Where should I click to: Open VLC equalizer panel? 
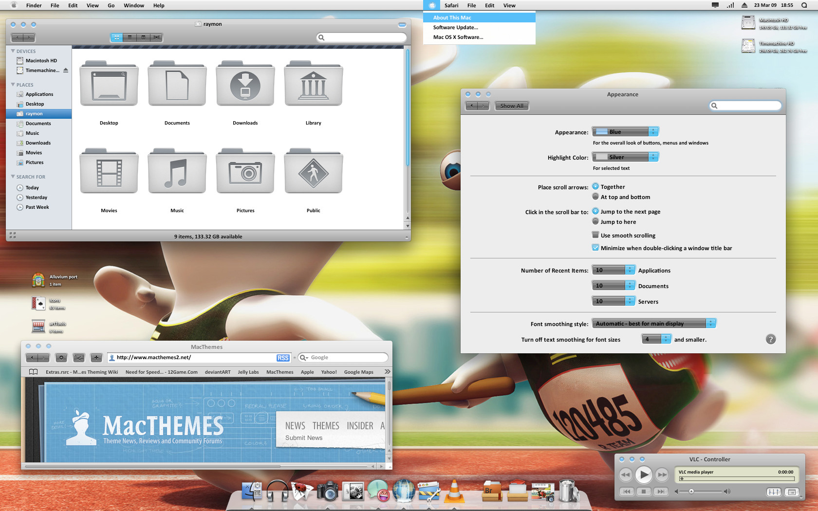point(774,492)
